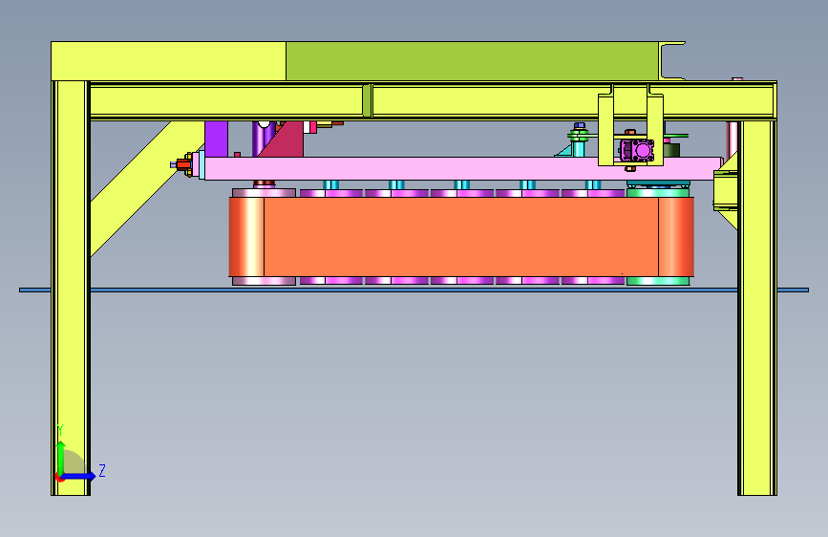
Task: Select the right yellow frame leg
Action: [x=757, y=308]
